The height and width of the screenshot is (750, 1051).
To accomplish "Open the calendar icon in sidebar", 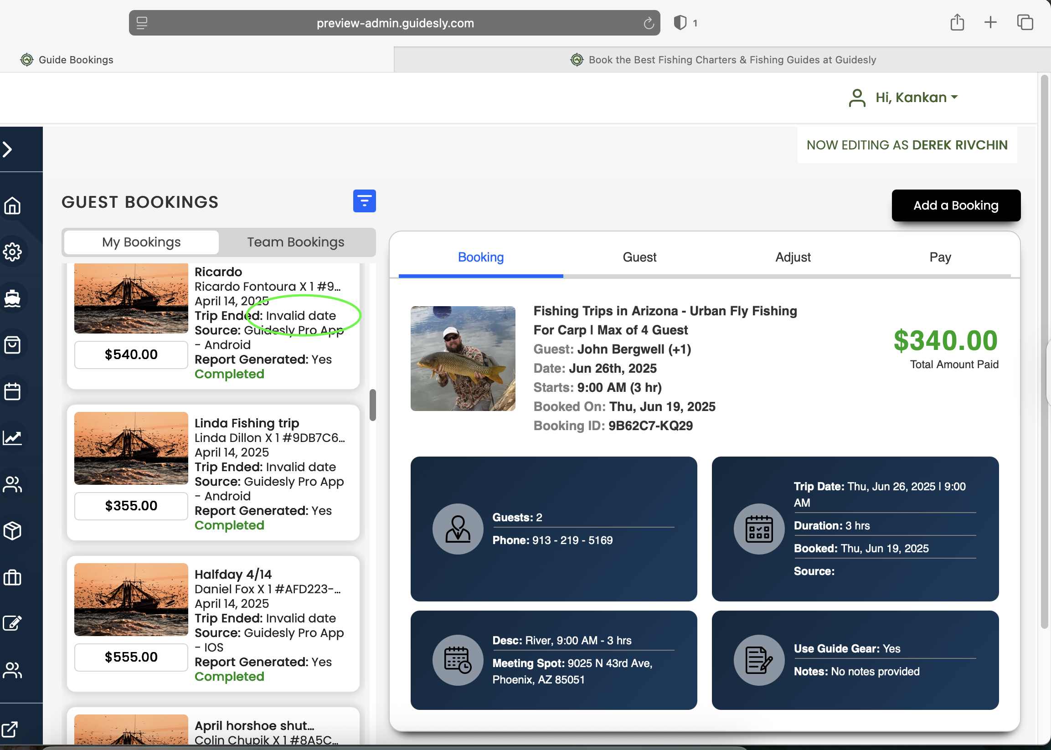I will pos(12,391).
